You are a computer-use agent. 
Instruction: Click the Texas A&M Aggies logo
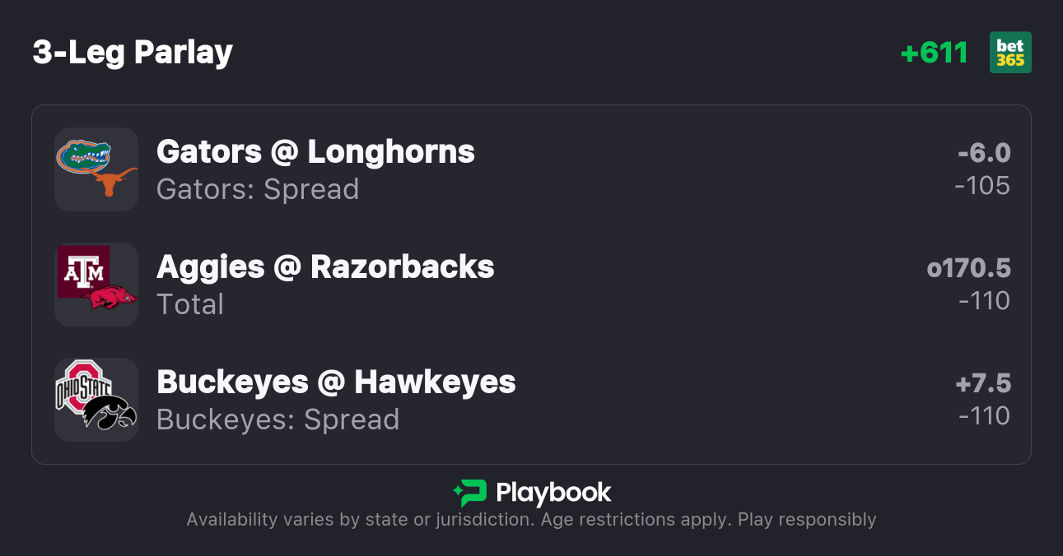click(x=82, y=270)
